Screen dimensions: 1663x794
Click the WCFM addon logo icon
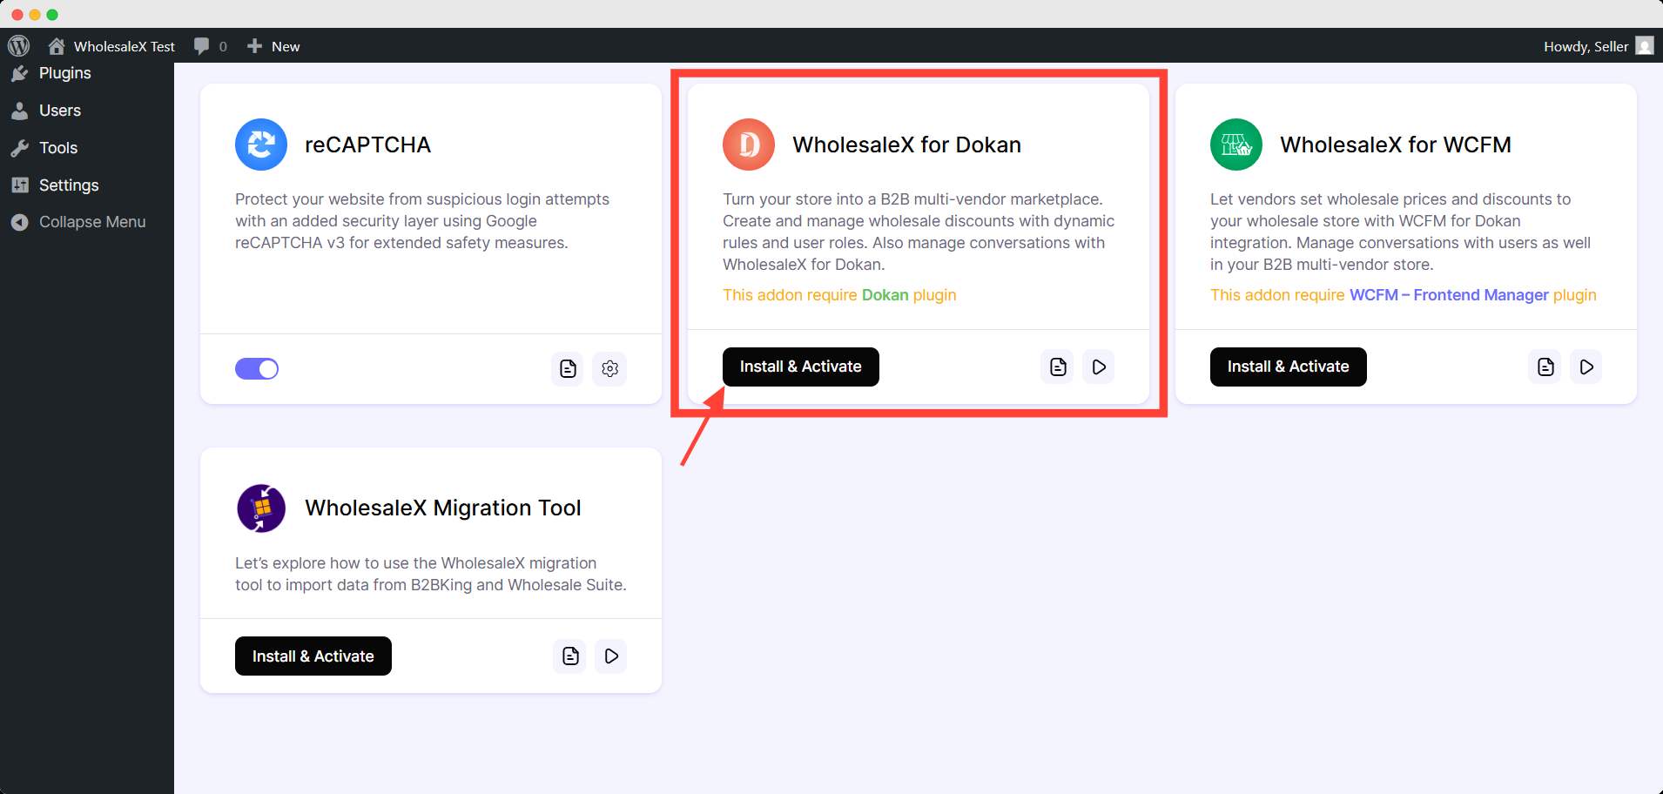tap(1236, 145)
